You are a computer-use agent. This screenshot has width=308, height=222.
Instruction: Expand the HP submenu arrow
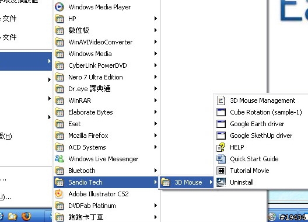click(x=156, y=19)
